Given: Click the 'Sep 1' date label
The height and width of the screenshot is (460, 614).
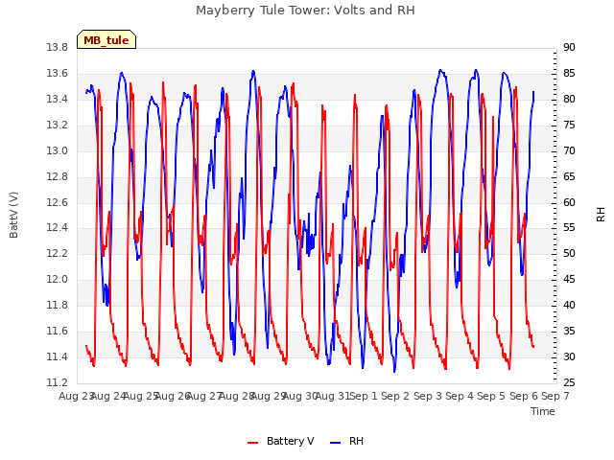Looking at the screenshot, I should (364, 397).
